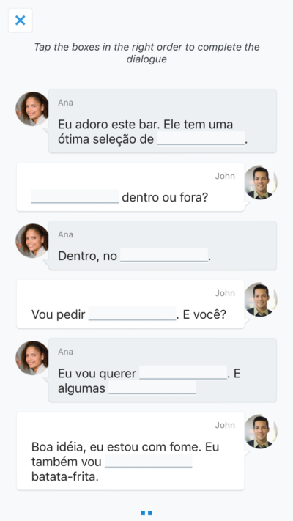Tap the blue loading dots at bottom
The height and width of the screenshot is (521, 293).
146,513
